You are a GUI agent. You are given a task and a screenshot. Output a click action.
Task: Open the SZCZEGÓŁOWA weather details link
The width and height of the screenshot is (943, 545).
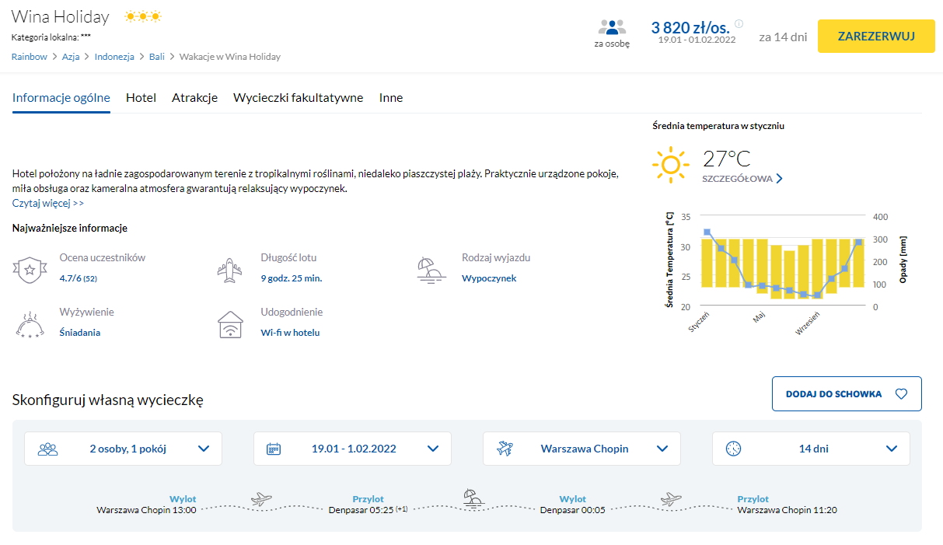tap(742, 179)
